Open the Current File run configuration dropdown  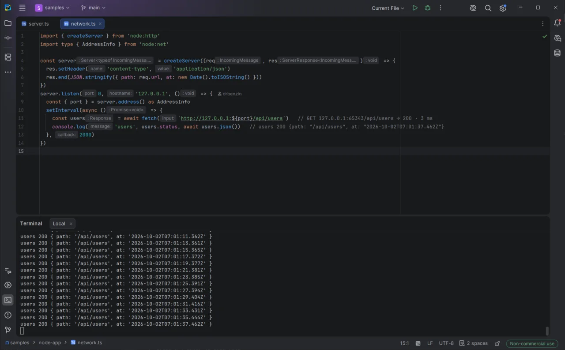[x=388, y=8]
